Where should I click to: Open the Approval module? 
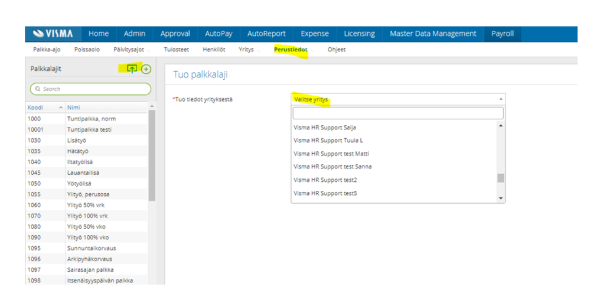pos(175,34)
